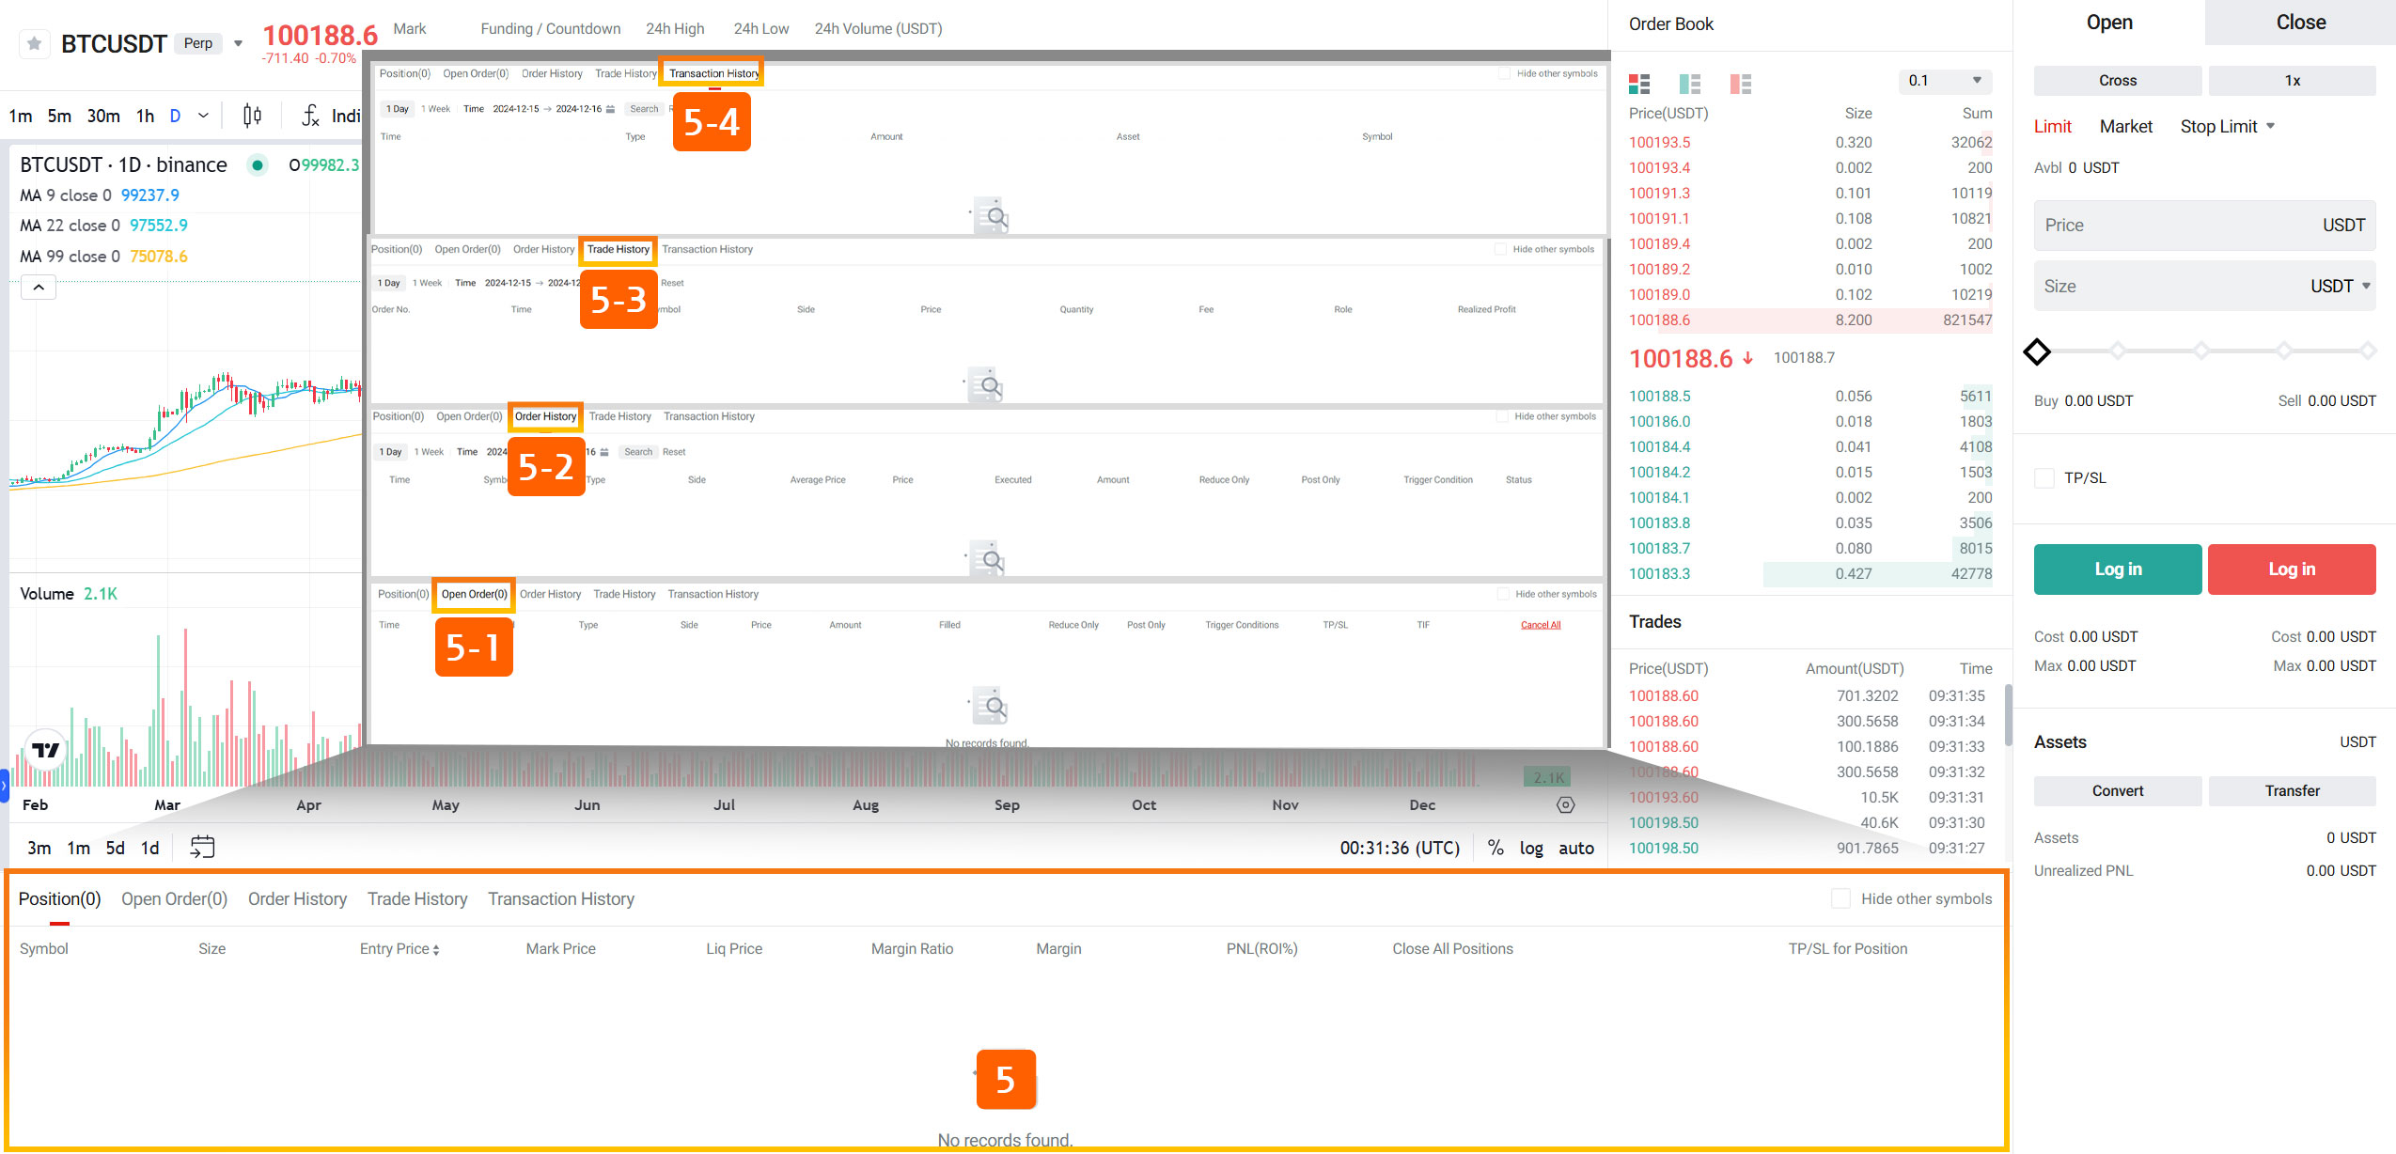Set chart range to 1d

tap(149, 848)
